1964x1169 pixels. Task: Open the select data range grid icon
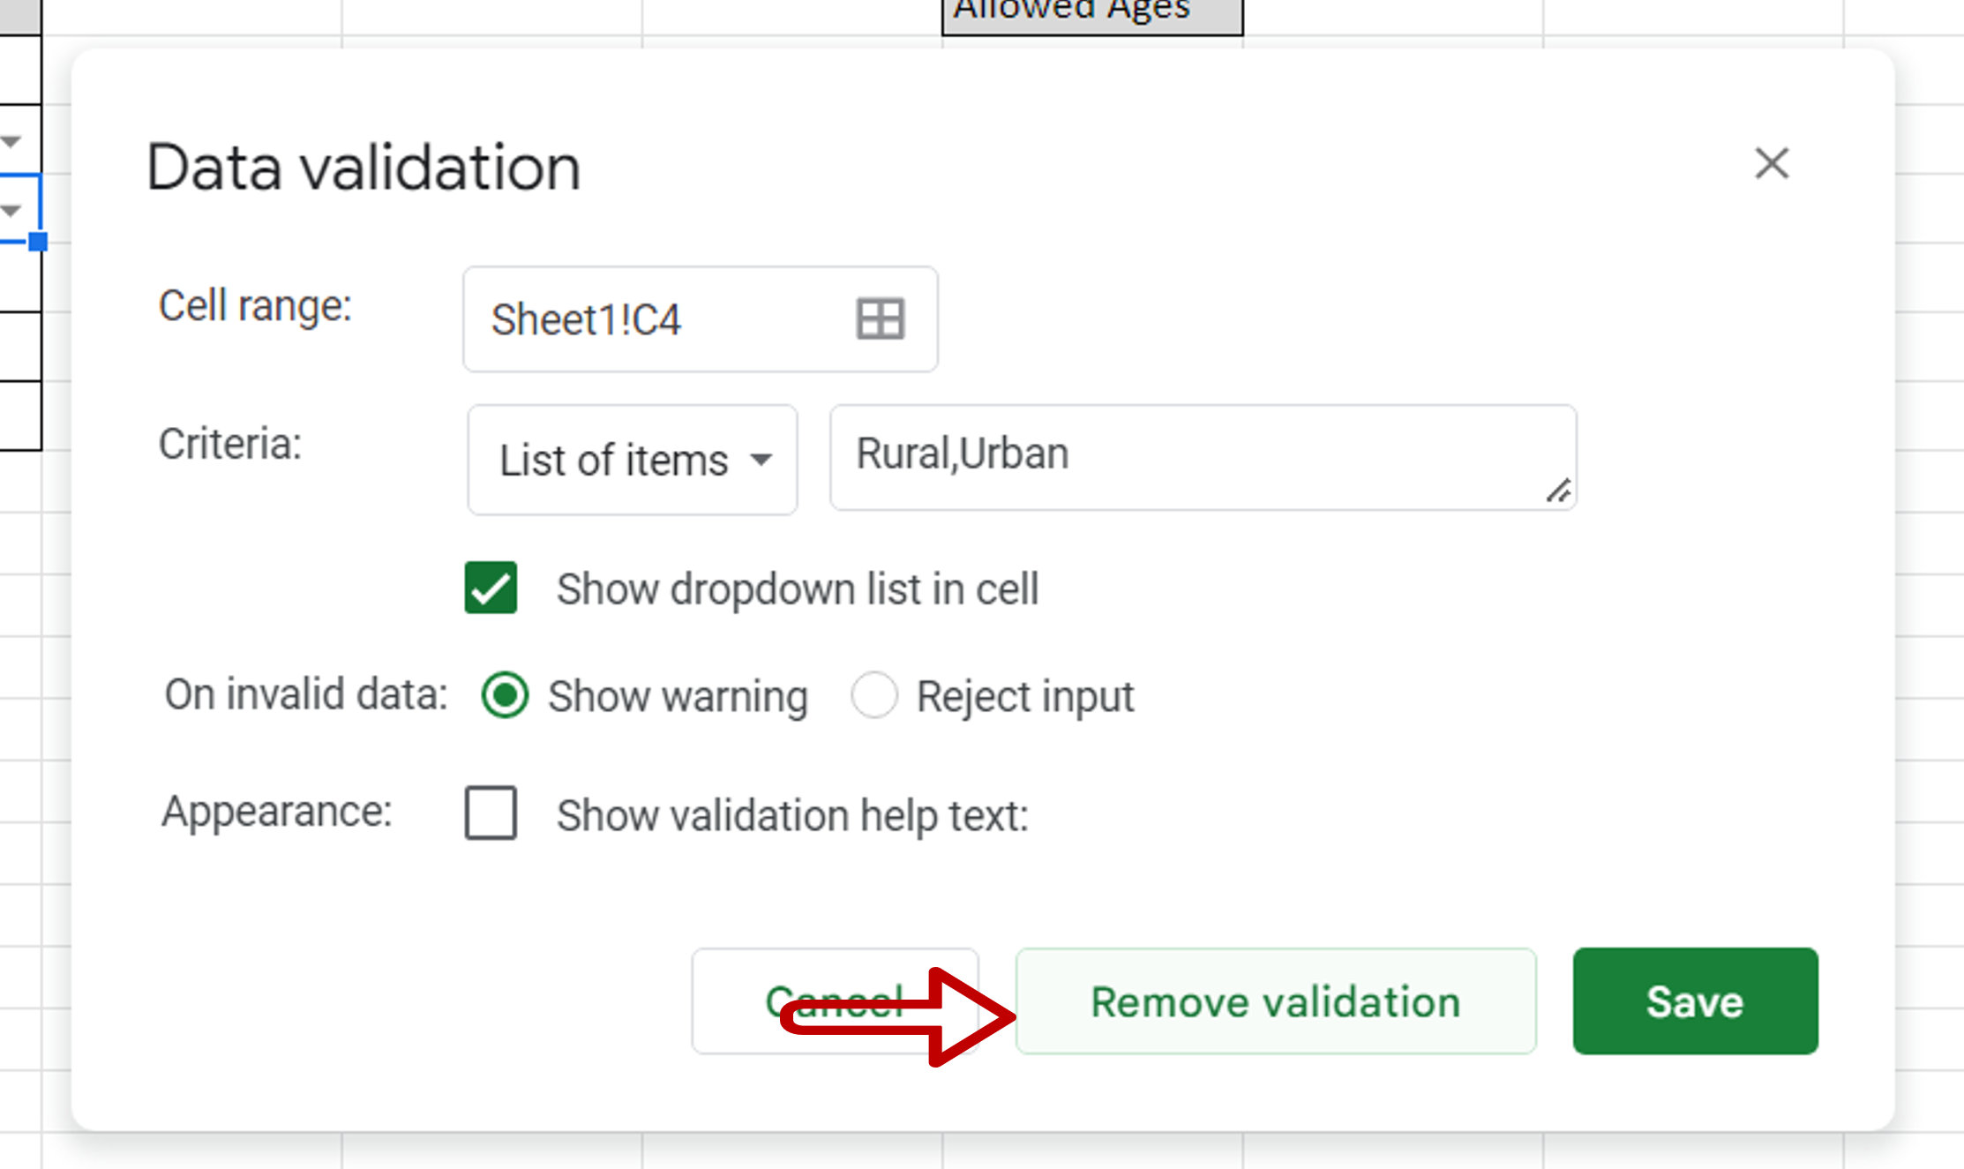pyautogui.click(x=880, y=319)
